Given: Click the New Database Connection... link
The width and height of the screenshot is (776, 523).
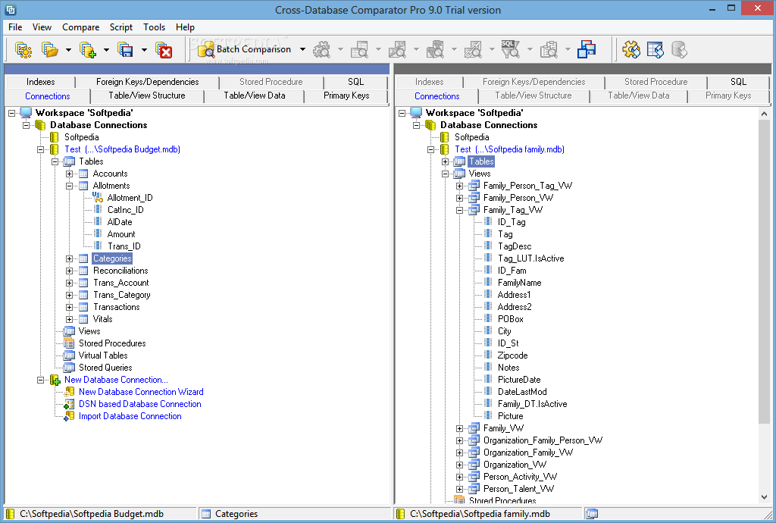Looking at the screenshot, I should click(x=116, y=380).
